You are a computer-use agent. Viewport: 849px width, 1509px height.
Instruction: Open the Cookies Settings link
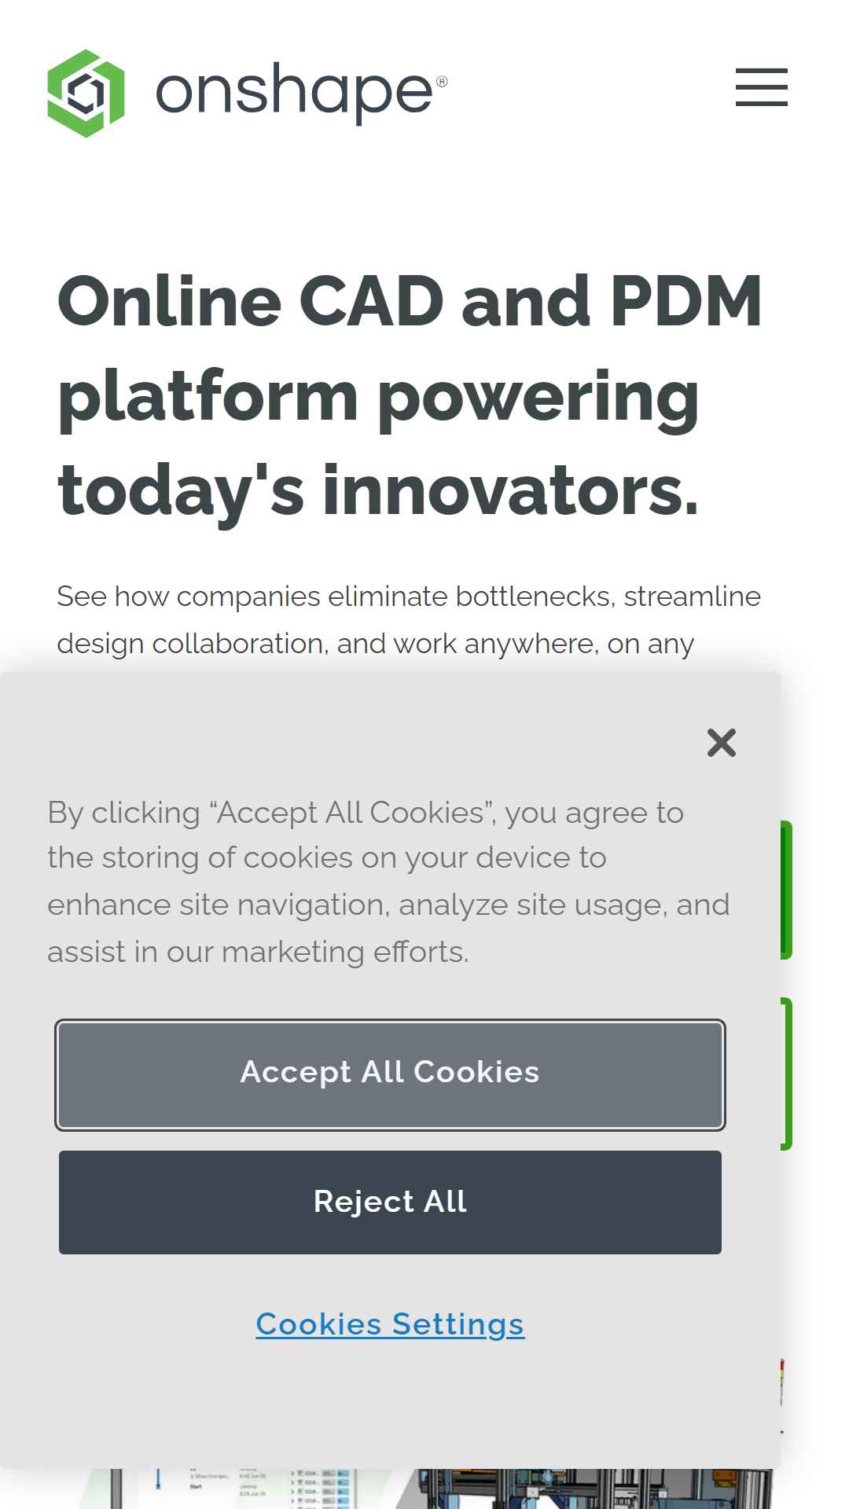(390, 1324)
